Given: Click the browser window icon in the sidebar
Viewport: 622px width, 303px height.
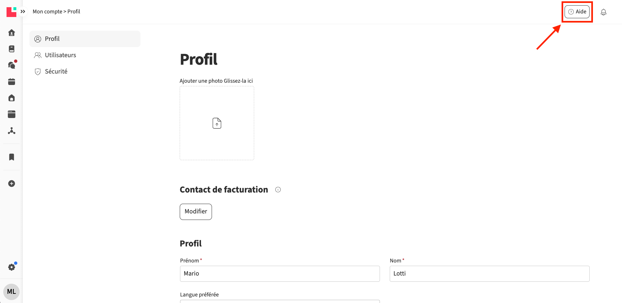Looking at the screenshot, I should tap(11, 114).
